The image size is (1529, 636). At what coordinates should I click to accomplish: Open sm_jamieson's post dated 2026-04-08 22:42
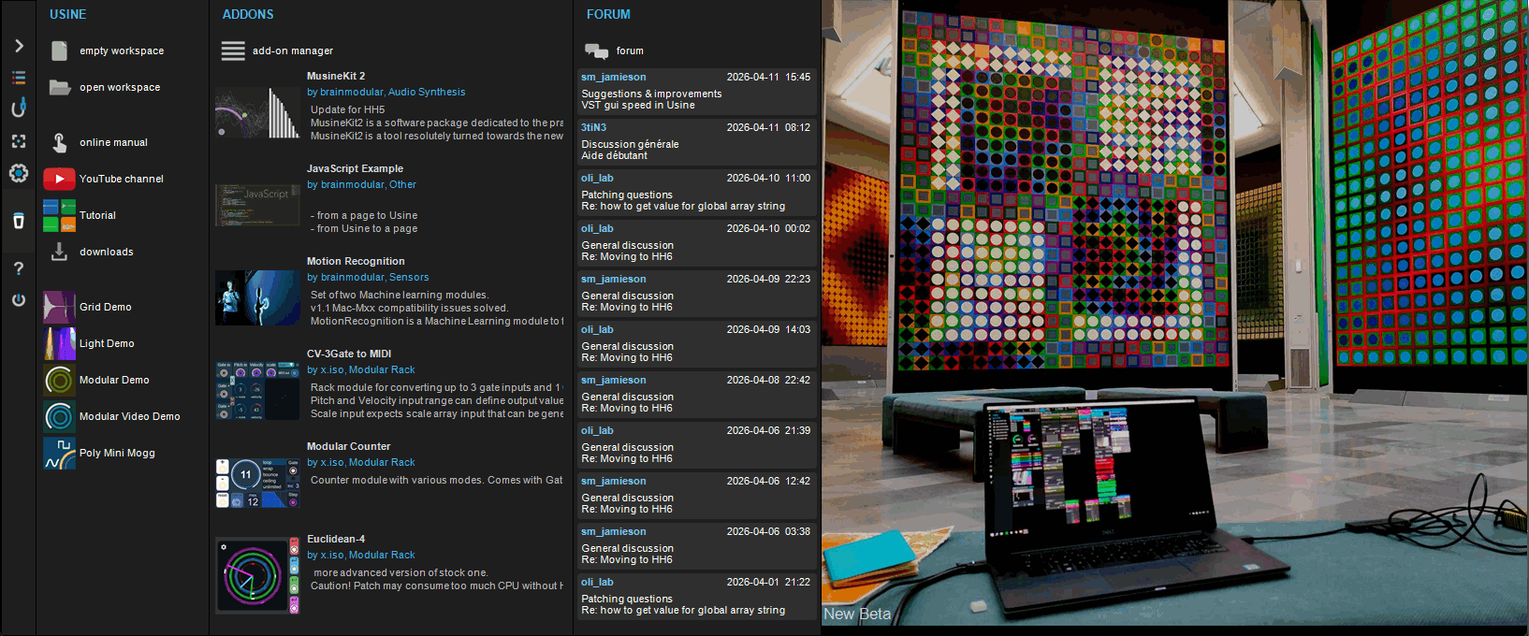click(696, 395)
